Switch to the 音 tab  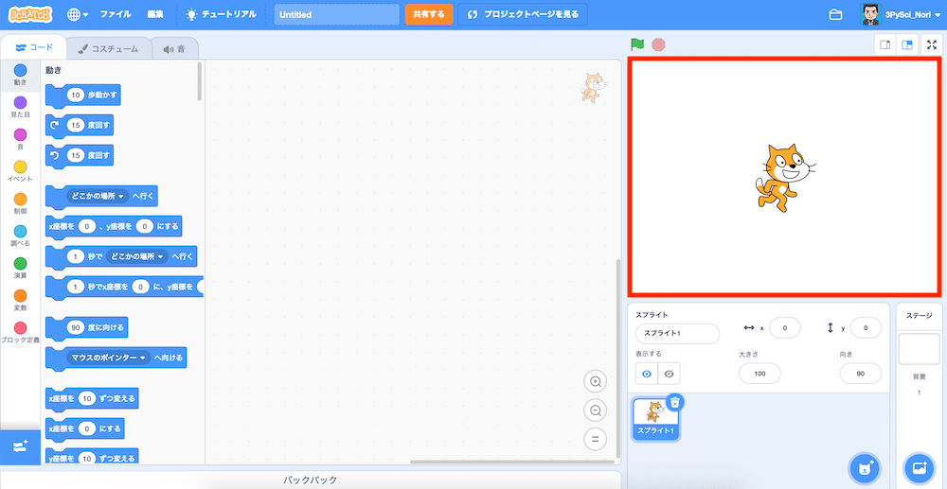(174, 49)
